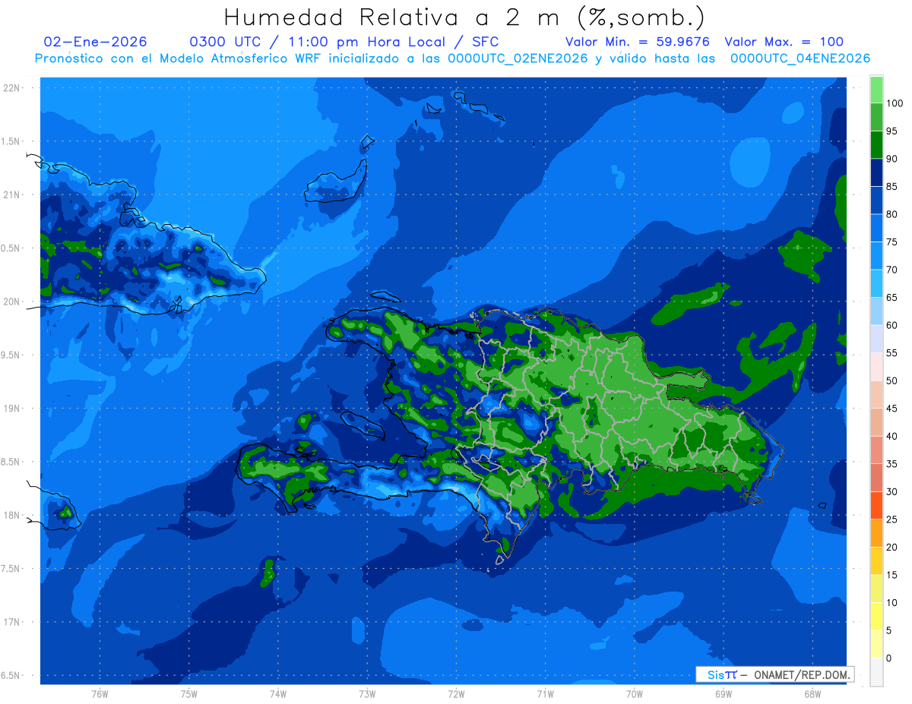Select the golden yellow swatch between 15 and 20
The height and width of the screenshot is (704, 912).
876,560
